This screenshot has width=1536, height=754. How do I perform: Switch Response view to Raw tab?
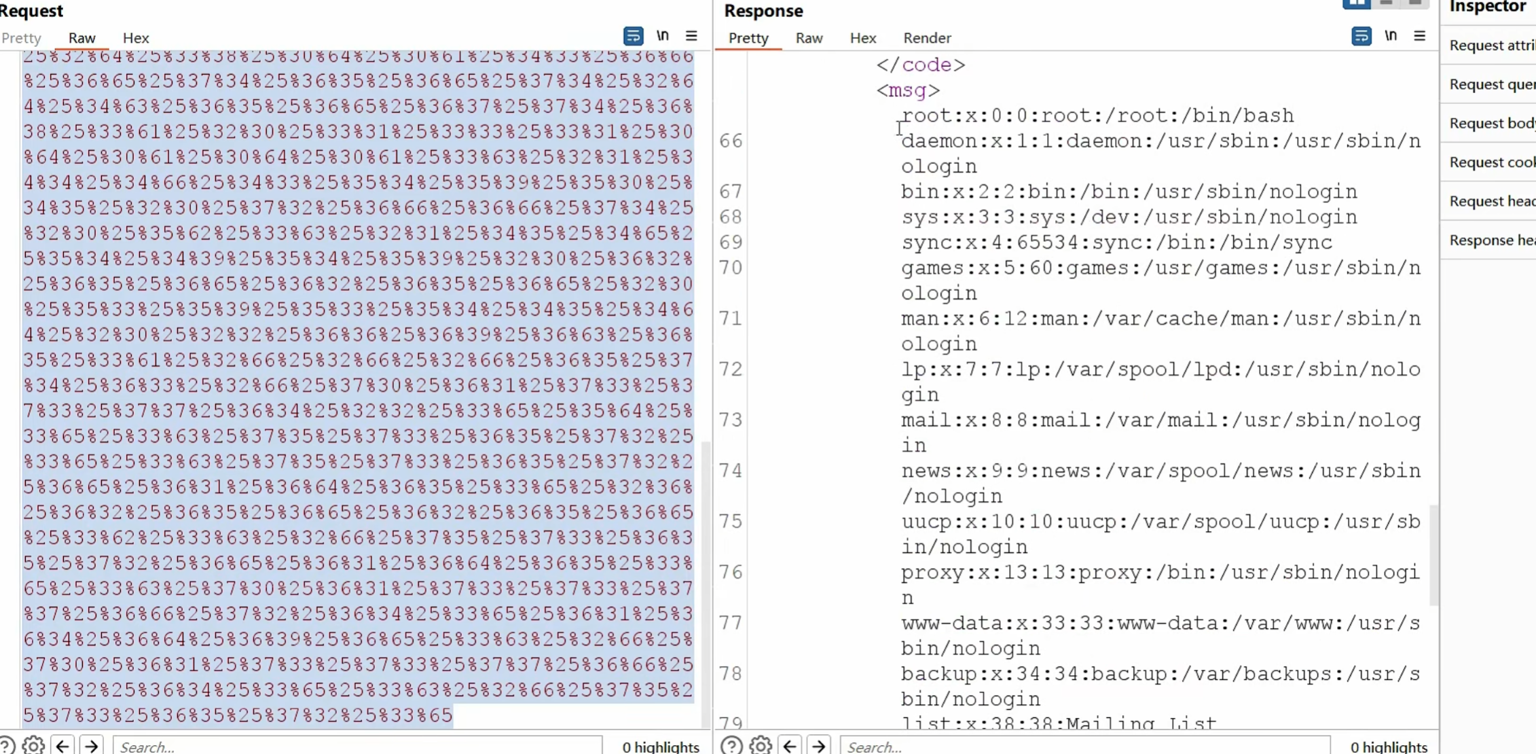[x=809, y=38]
